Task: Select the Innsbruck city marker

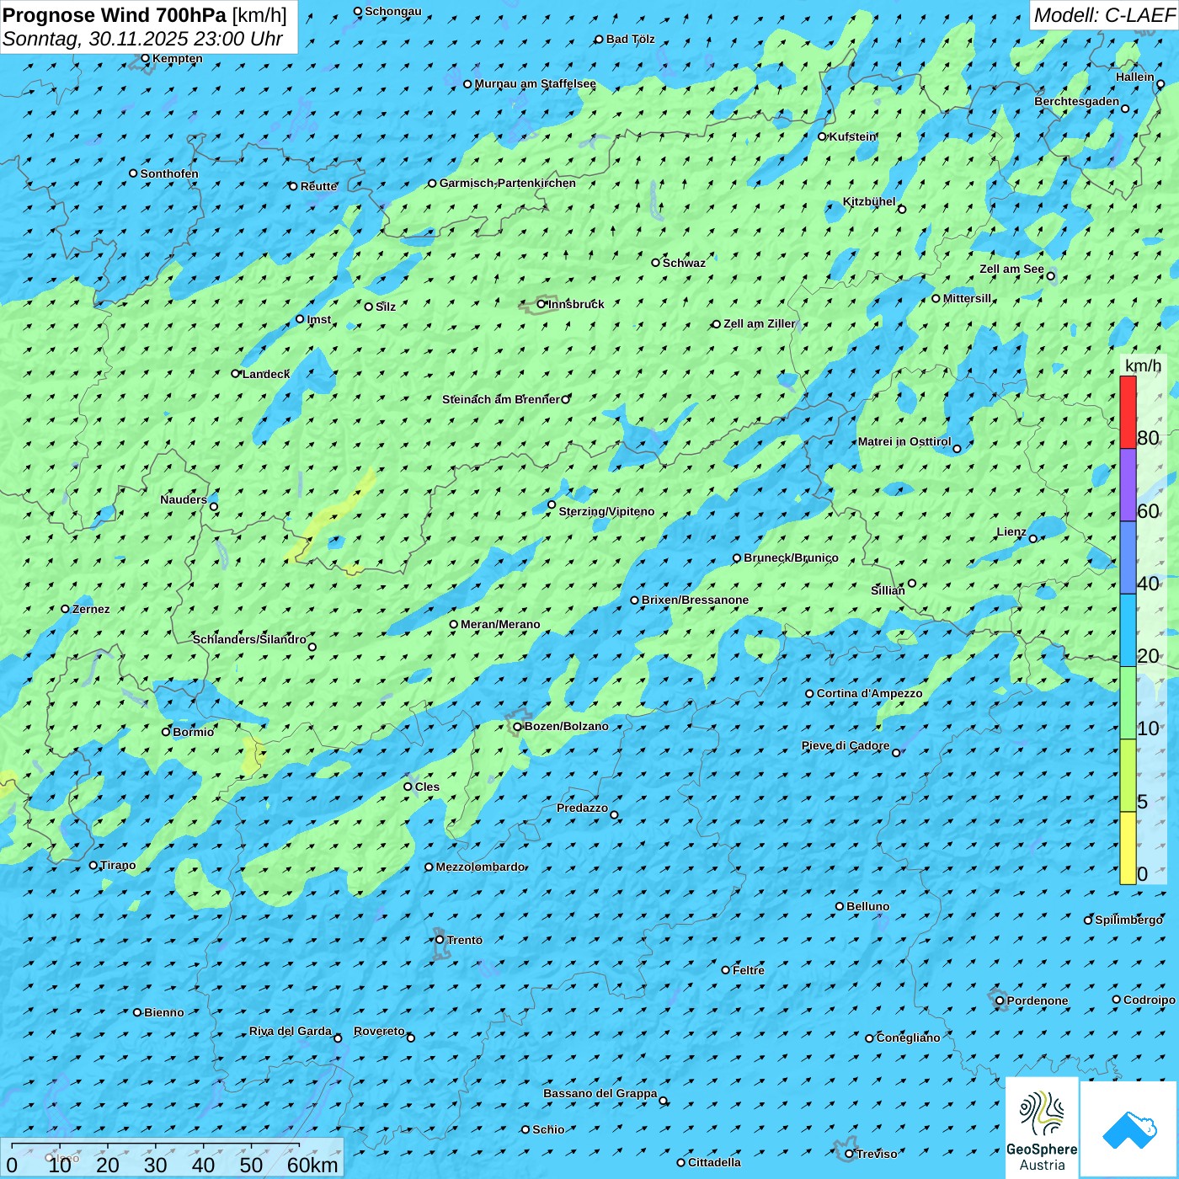Action: point(541,304)
